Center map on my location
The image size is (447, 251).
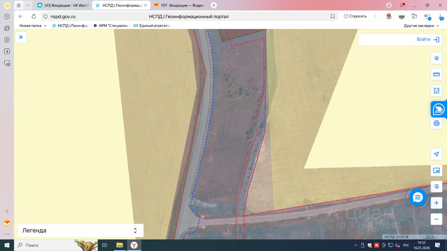coord(437,154)
